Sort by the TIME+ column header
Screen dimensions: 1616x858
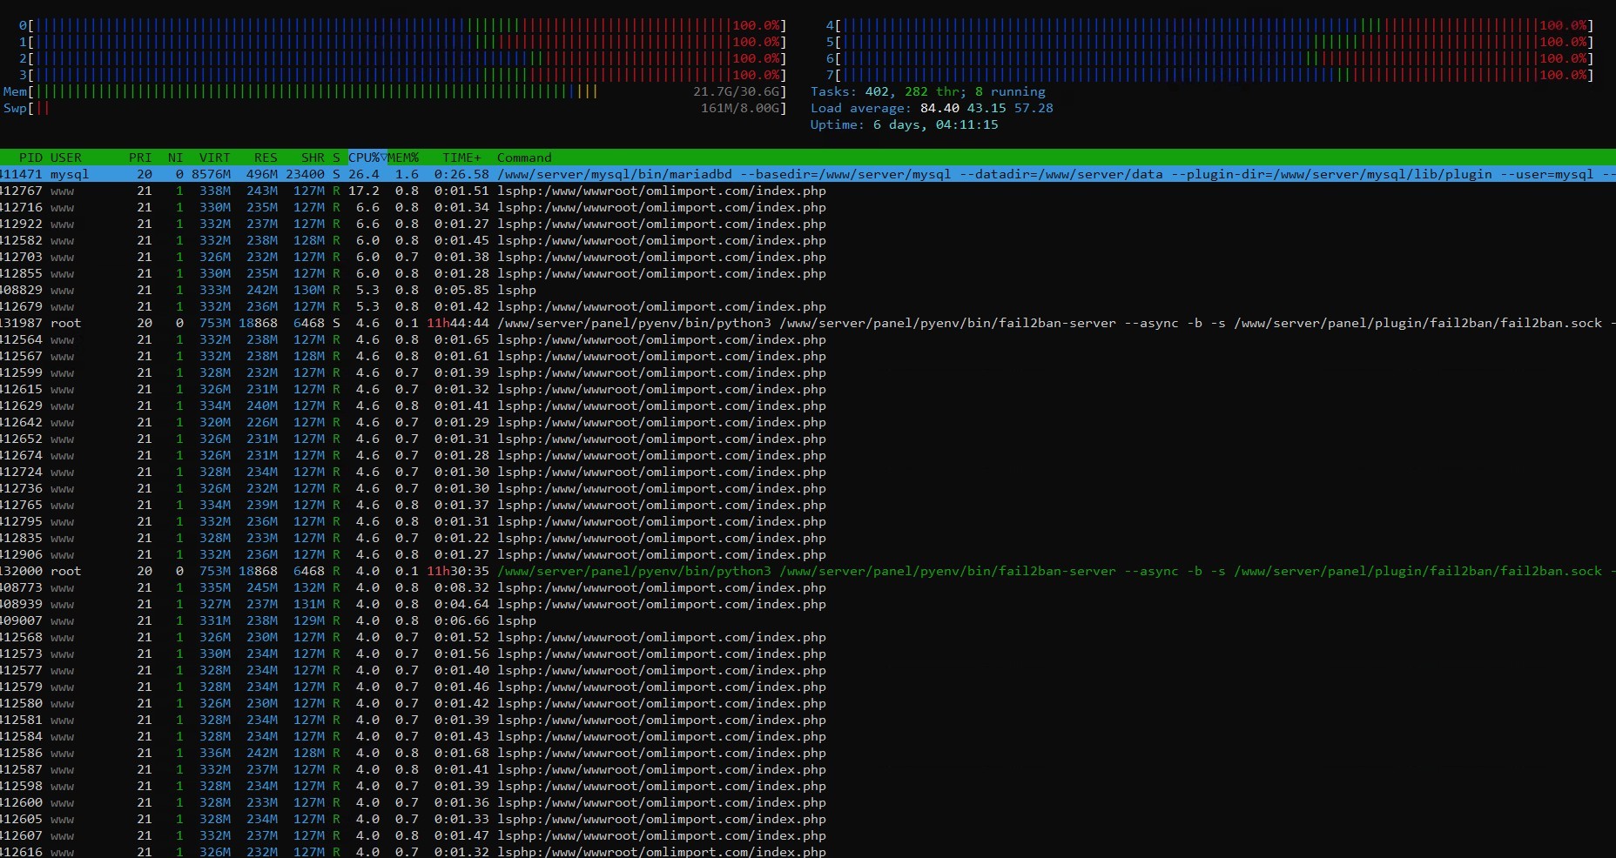coord(461,158)
